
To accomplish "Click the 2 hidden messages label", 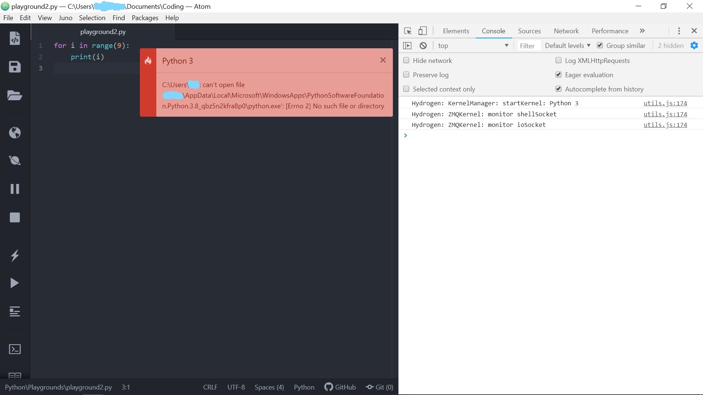I will [x=670, y=45].
